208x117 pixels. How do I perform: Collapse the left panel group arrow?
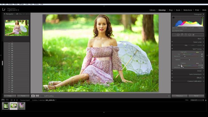[x=1, y=55]
